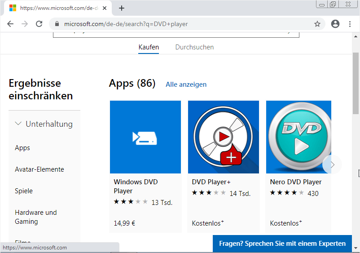Filter results by Avatar-Elemente

[x=40, y=169]
